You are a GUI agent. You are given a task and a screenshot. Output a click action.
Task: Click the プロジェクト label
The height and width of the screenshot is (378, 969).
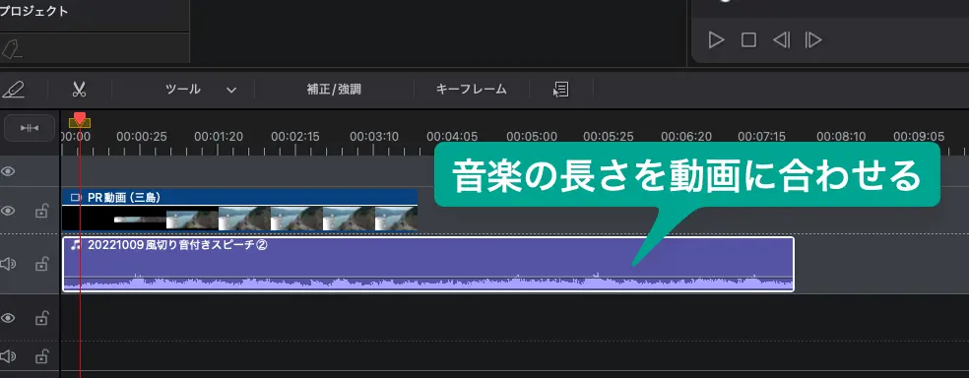tap(34, 12)
